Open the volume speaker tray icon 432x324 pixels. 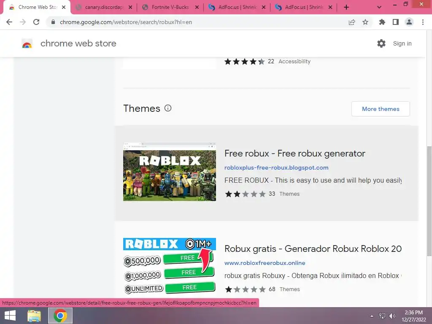pyautogui.click(x=392, y=316)
